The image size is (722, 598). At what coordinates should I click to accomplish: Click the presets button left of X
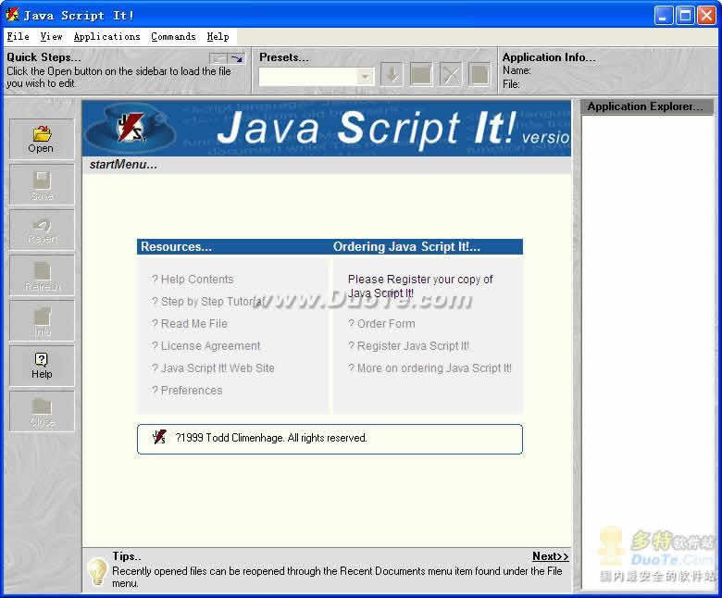[x=421, y=75]
